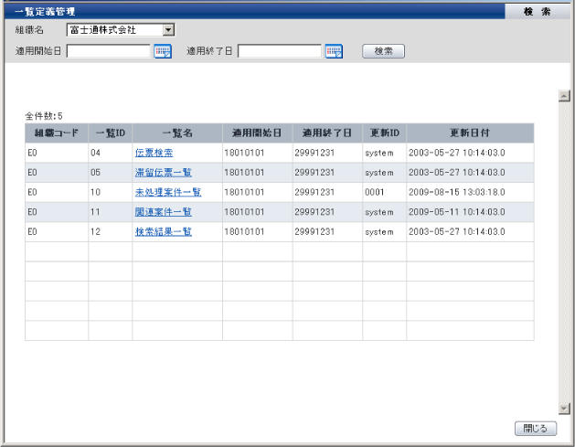Click the date 2009-05-11 10:14:03.0
The image size is (575, 447).
point(457,212)
